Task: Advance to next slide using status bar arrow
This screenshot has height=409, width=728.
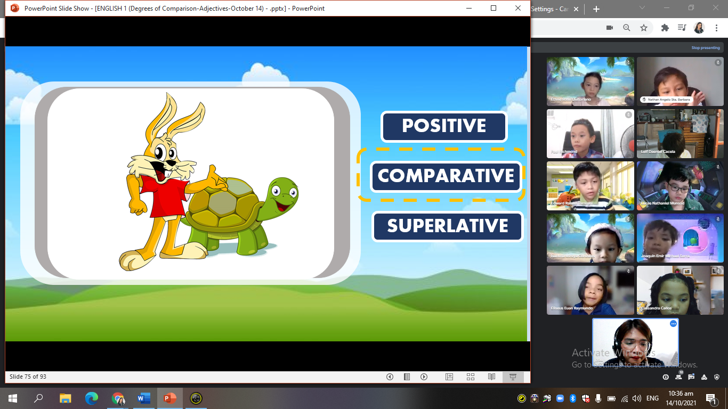Action: (424, 377)
